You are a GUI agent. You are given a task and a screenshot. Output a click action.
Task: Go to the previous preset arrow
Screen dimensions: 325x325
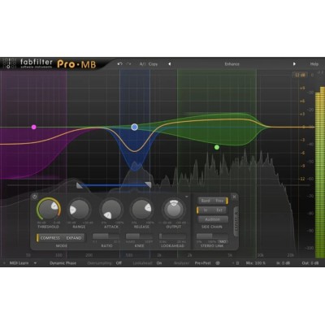[170, 64]
